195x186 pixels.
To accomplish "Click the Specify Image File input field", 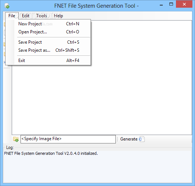I will 68,139.
